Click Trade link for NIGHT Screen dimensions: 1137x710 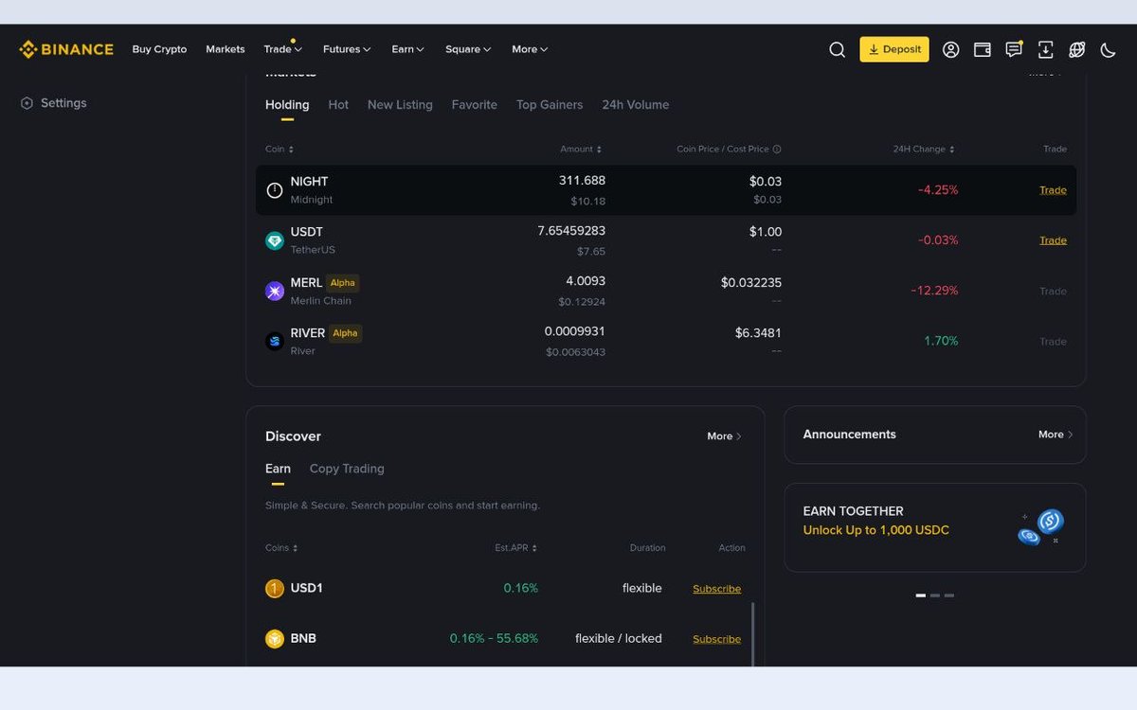click(1053, 190)
